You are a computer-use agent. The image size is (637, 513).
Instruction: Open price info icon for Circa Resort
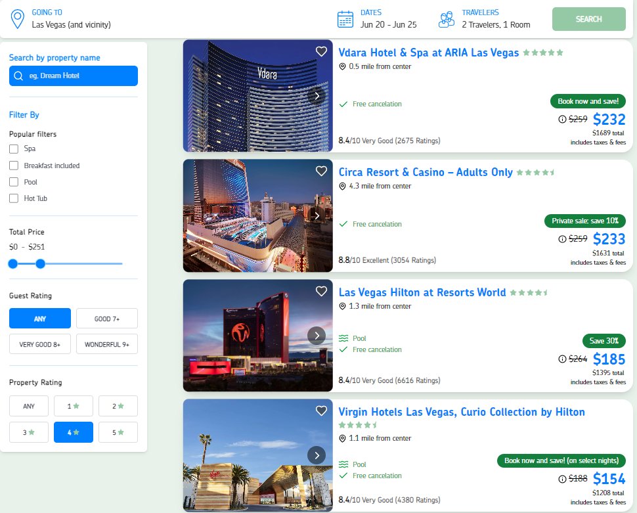(x=562, y=239)
